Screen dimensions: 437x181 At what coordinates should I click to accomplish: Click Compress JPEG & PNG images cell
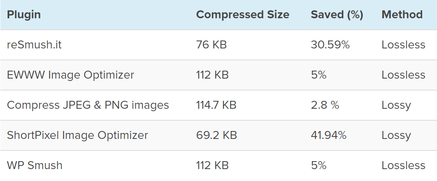[88, 105]
